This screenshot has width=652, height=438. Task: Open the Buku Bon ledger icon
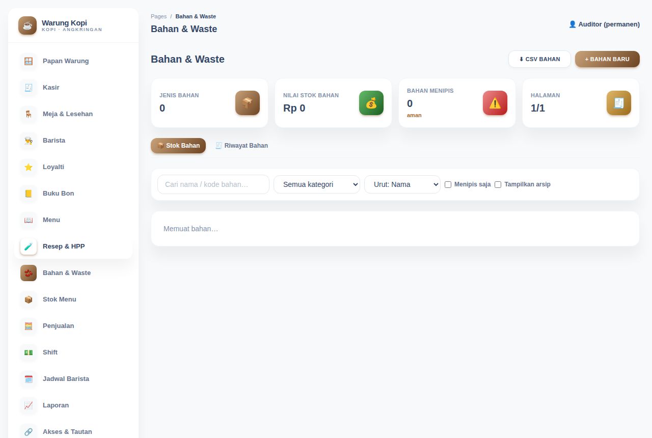tap(29, 194)
